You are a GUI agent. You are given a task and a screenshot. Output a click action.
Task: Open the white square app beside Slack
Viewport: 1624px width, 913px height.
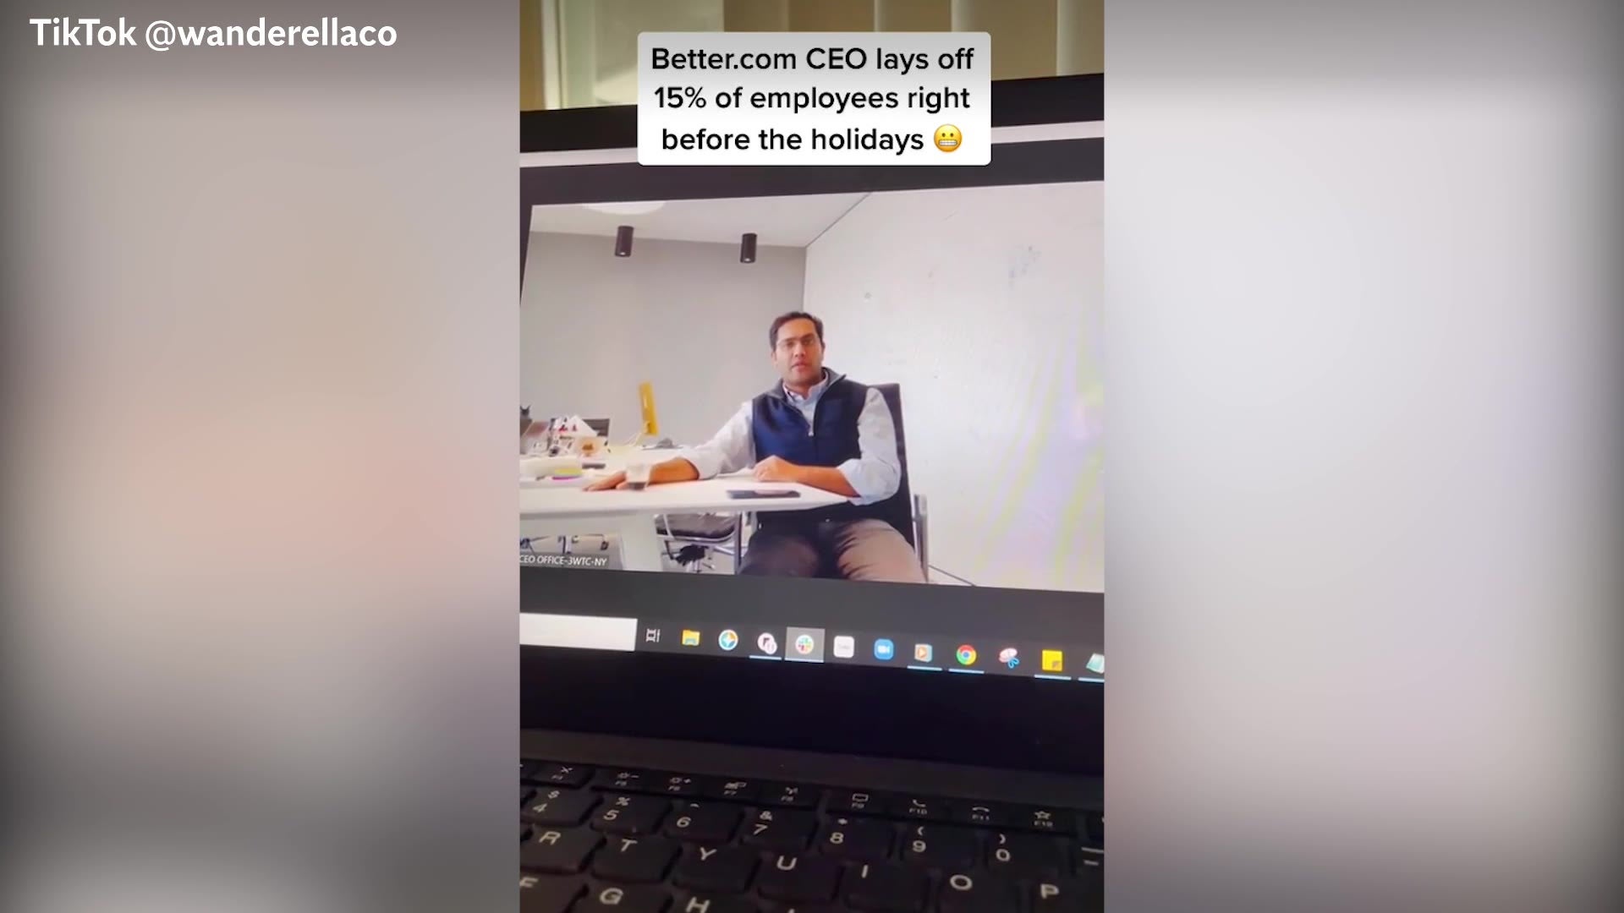pyautogui.click(x=843, y=648)
